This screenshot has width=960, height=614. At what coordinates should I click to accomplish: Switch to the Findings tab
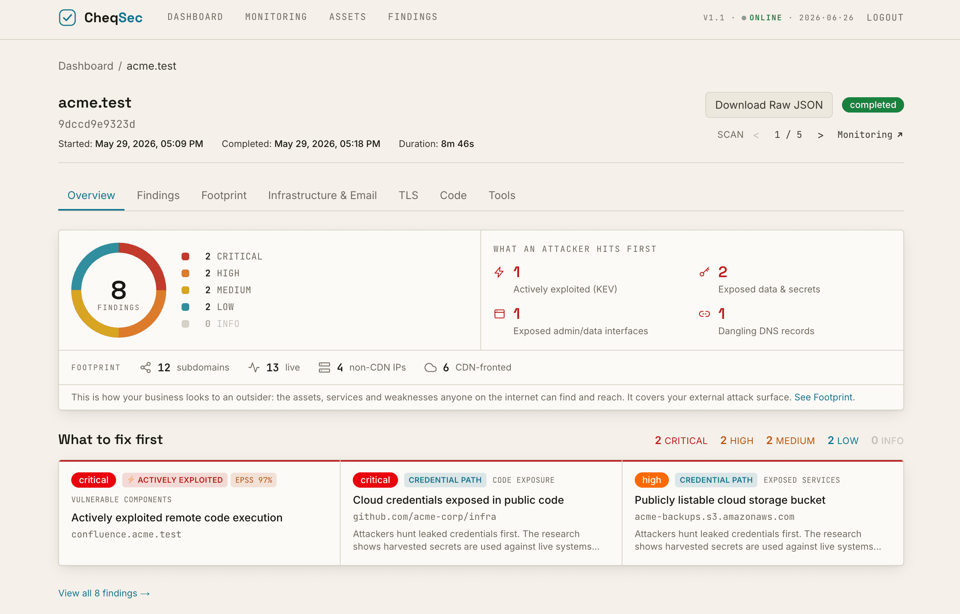tap(158, 195)
